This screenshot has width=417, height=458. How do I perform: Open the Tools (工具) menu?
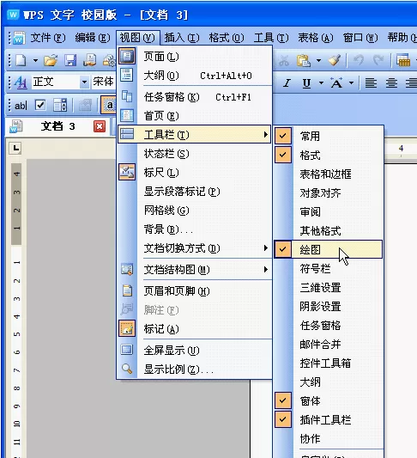pyautogui.click(x=271, y=38)
